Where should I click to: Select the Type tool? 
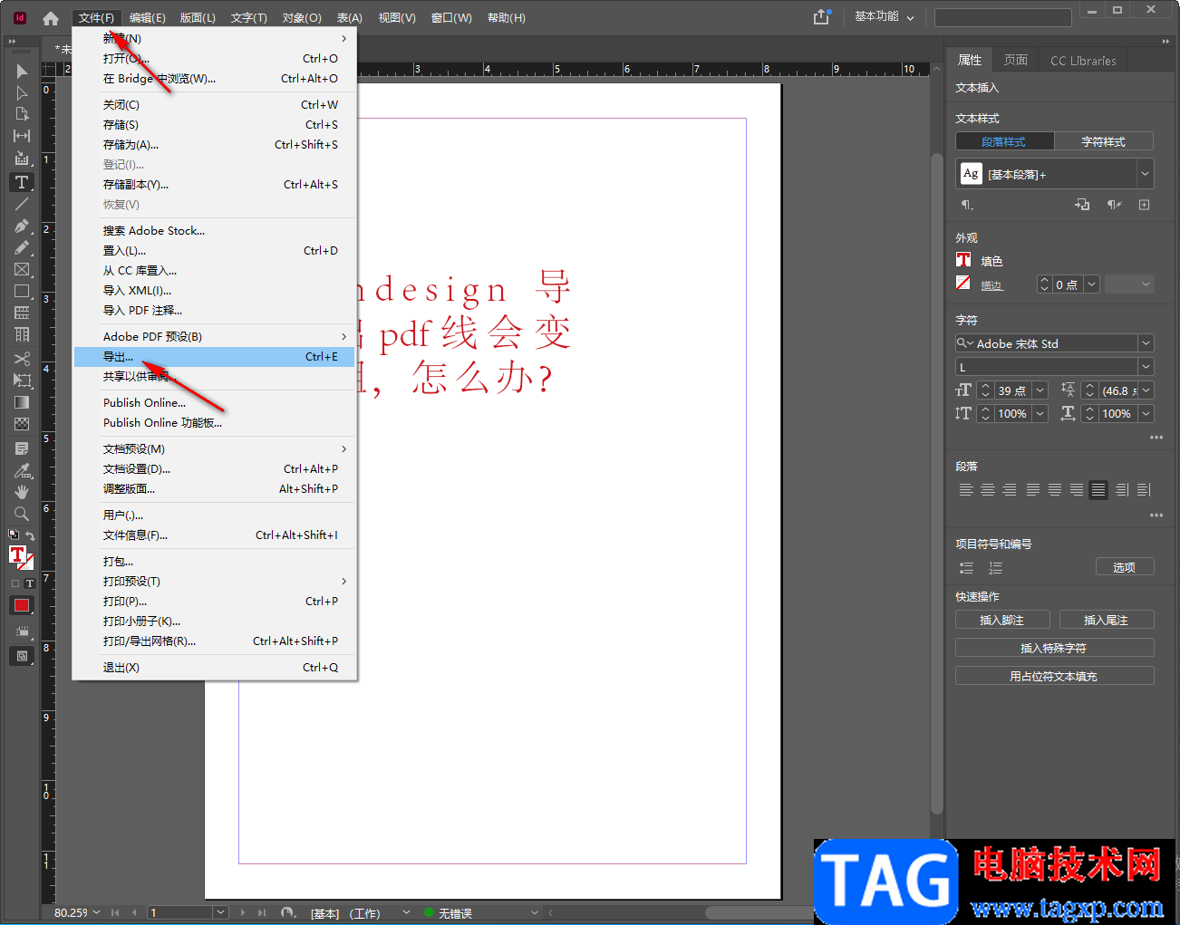22,182
